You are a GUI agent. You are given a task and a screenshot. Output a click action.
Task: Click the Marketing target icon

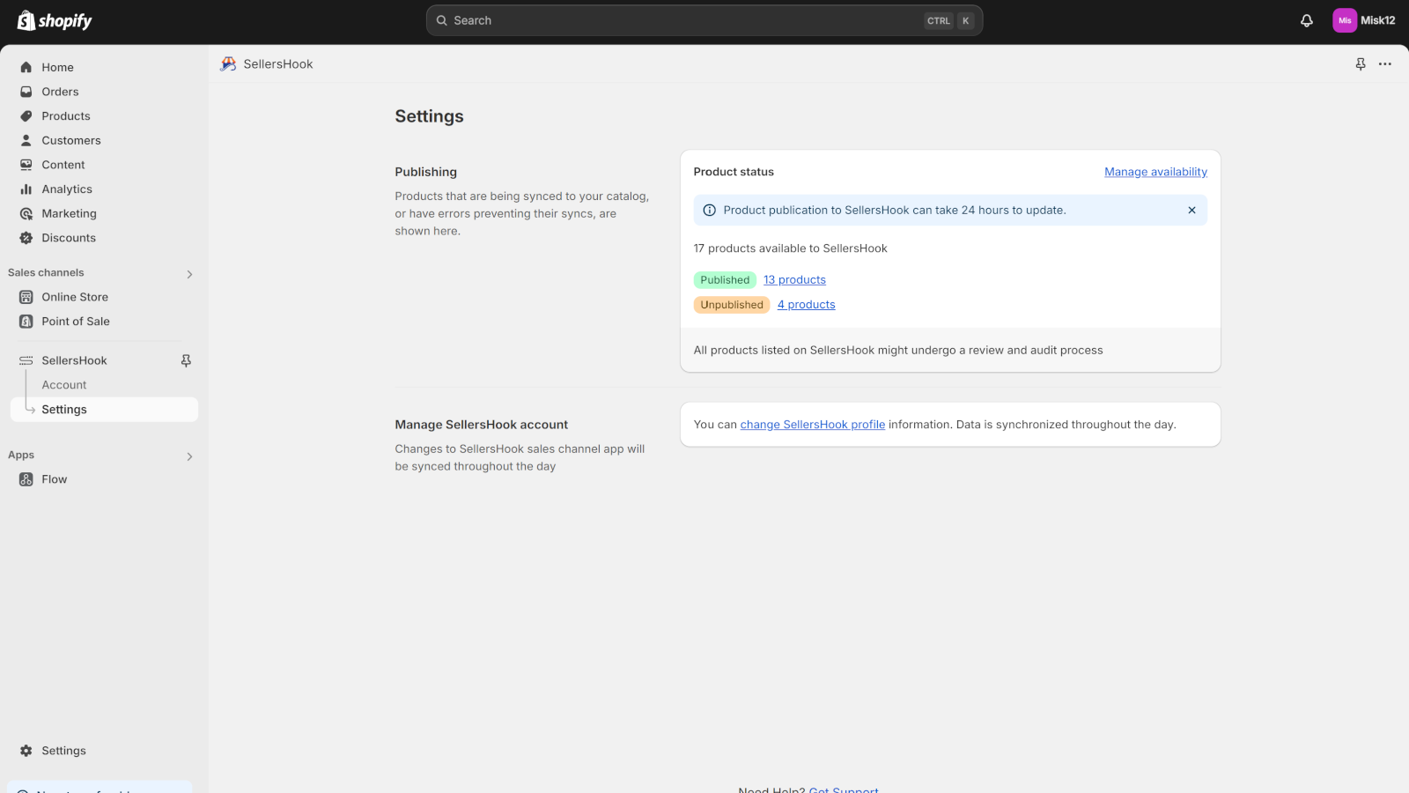(x=26, y=213)
